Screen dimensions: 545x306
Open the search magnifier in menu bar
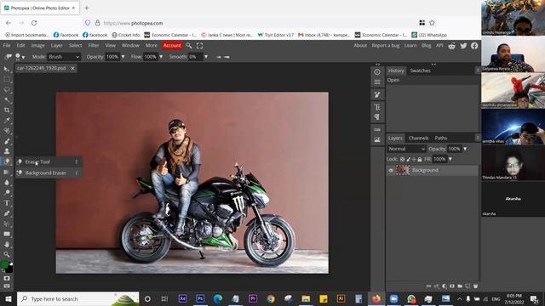click(x=189, y=45)
